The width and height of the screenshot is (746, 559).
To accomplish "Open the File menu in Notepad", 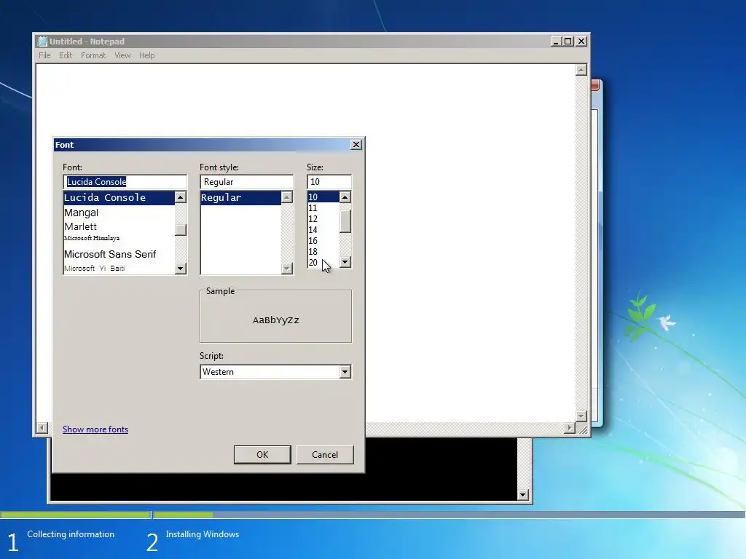I will (x=44, y=55).
